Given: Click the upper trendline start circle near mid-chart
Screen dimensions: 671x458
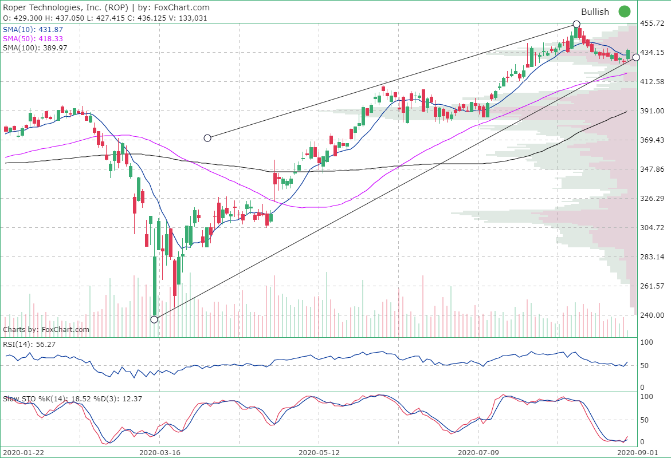Looking at the screenshot, I should [206, 137].
